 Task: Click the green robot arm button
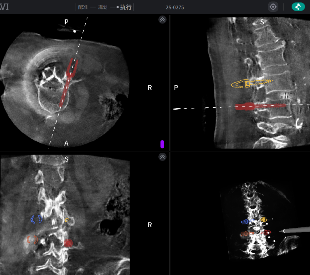pos(298,7)
